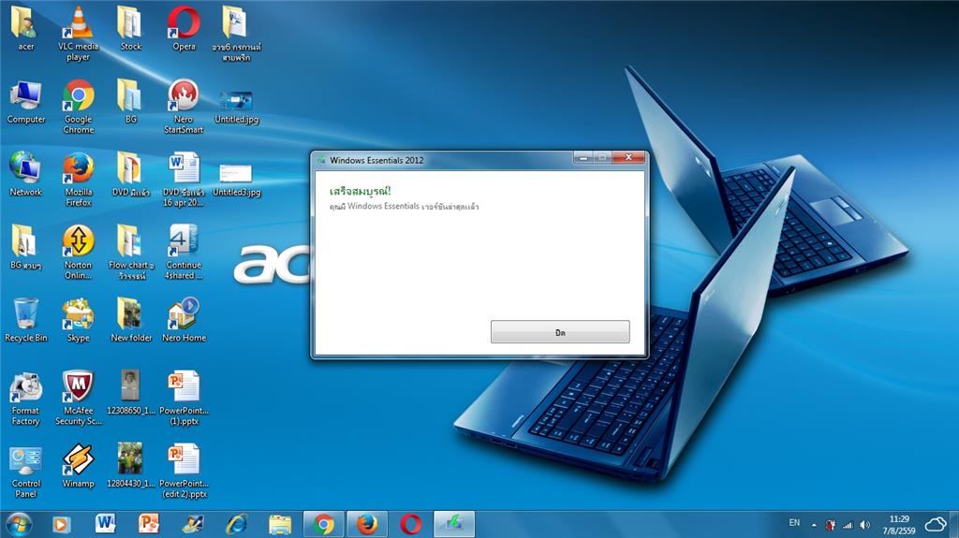
Task: Select the Untitled.jpg file on desktop
Action: [x=236, y=107]
